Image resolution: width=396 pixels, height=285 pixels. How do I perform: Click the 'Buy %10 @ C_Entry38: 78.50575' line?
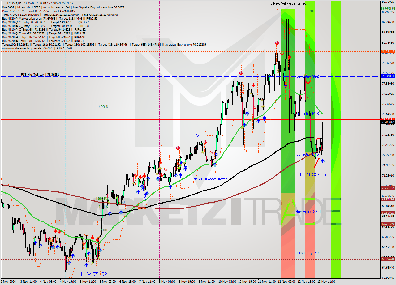point(45,22)
